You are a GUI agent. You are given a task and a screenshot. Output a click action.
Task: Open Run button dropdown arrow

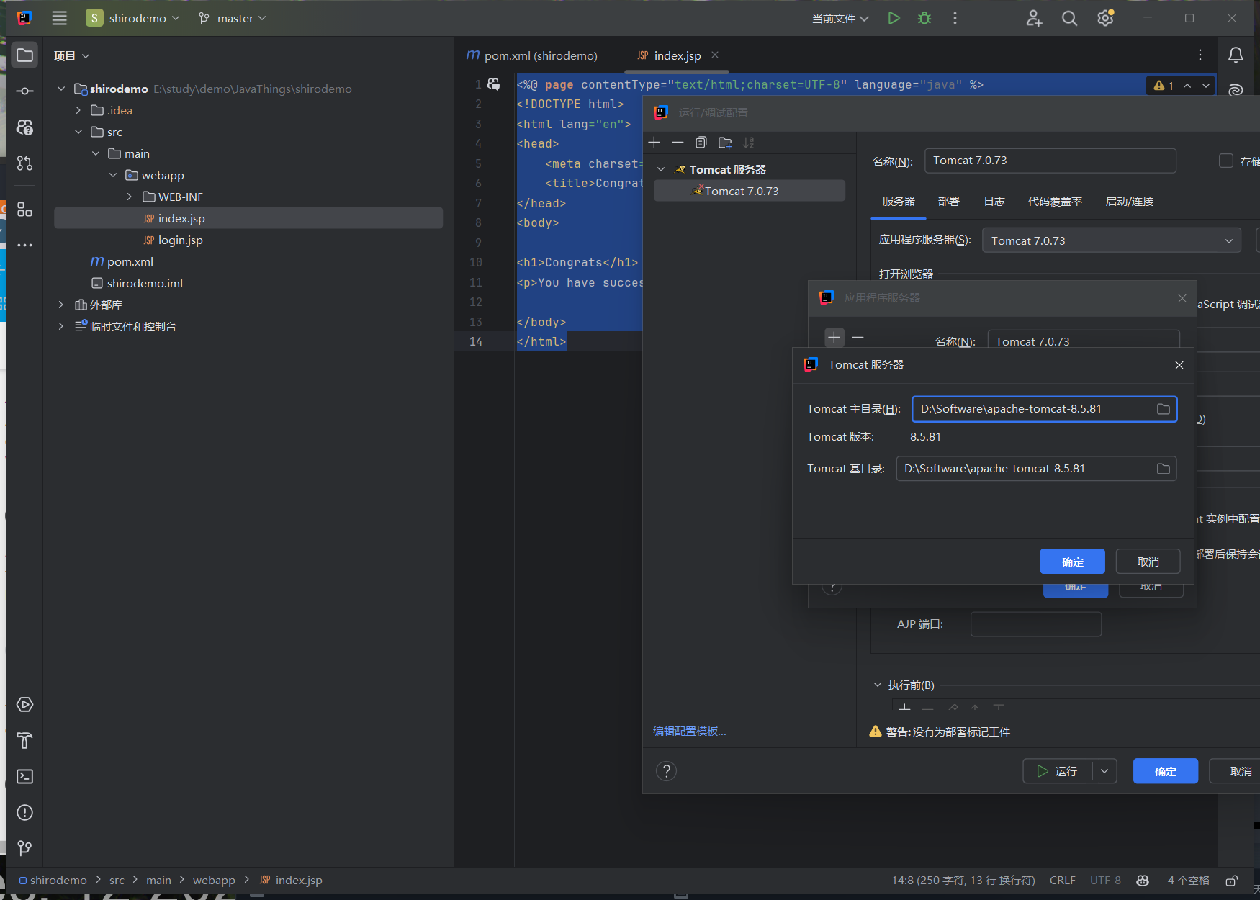tap(1104, 771)
